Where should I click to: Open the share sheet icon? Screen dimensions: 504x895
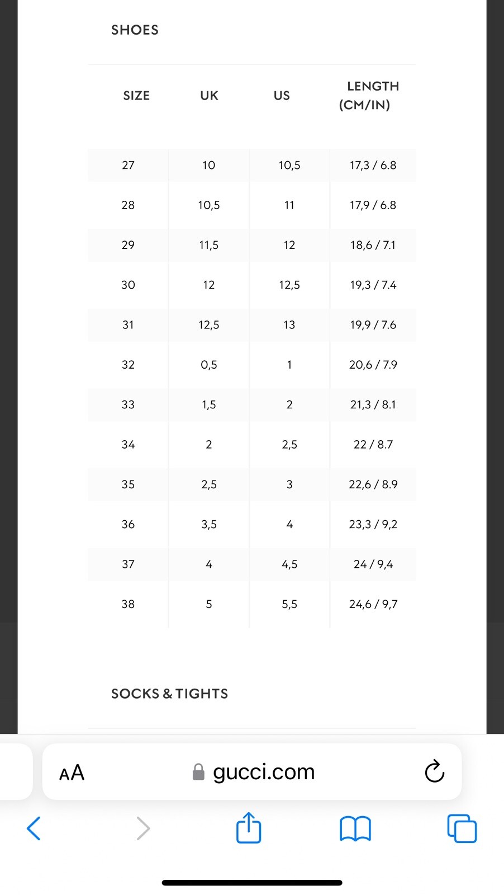(x=249, y=827)
